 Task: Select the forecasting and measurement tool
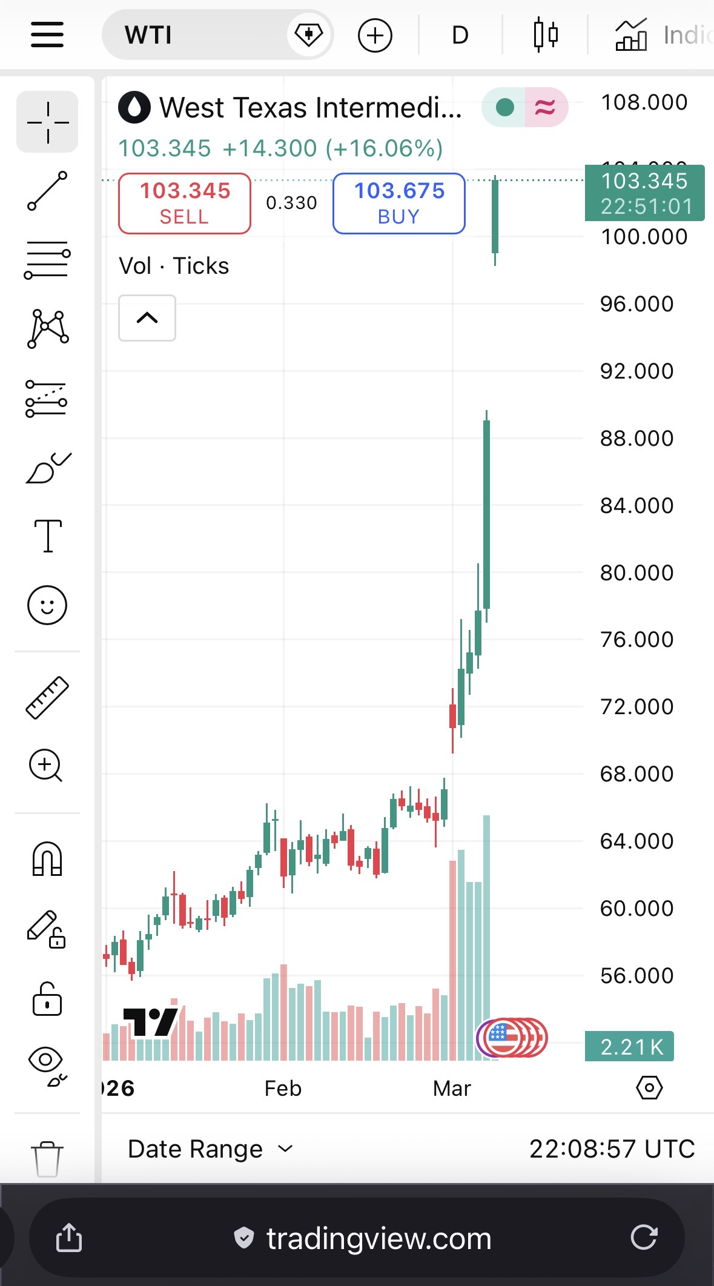coord(47,399)
